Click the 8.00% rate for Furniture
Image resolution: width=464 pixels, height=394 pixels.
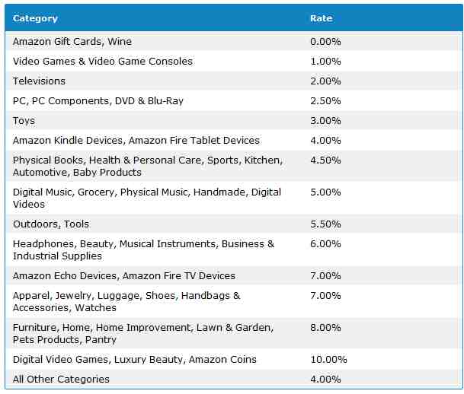click(x=325, y=328)
